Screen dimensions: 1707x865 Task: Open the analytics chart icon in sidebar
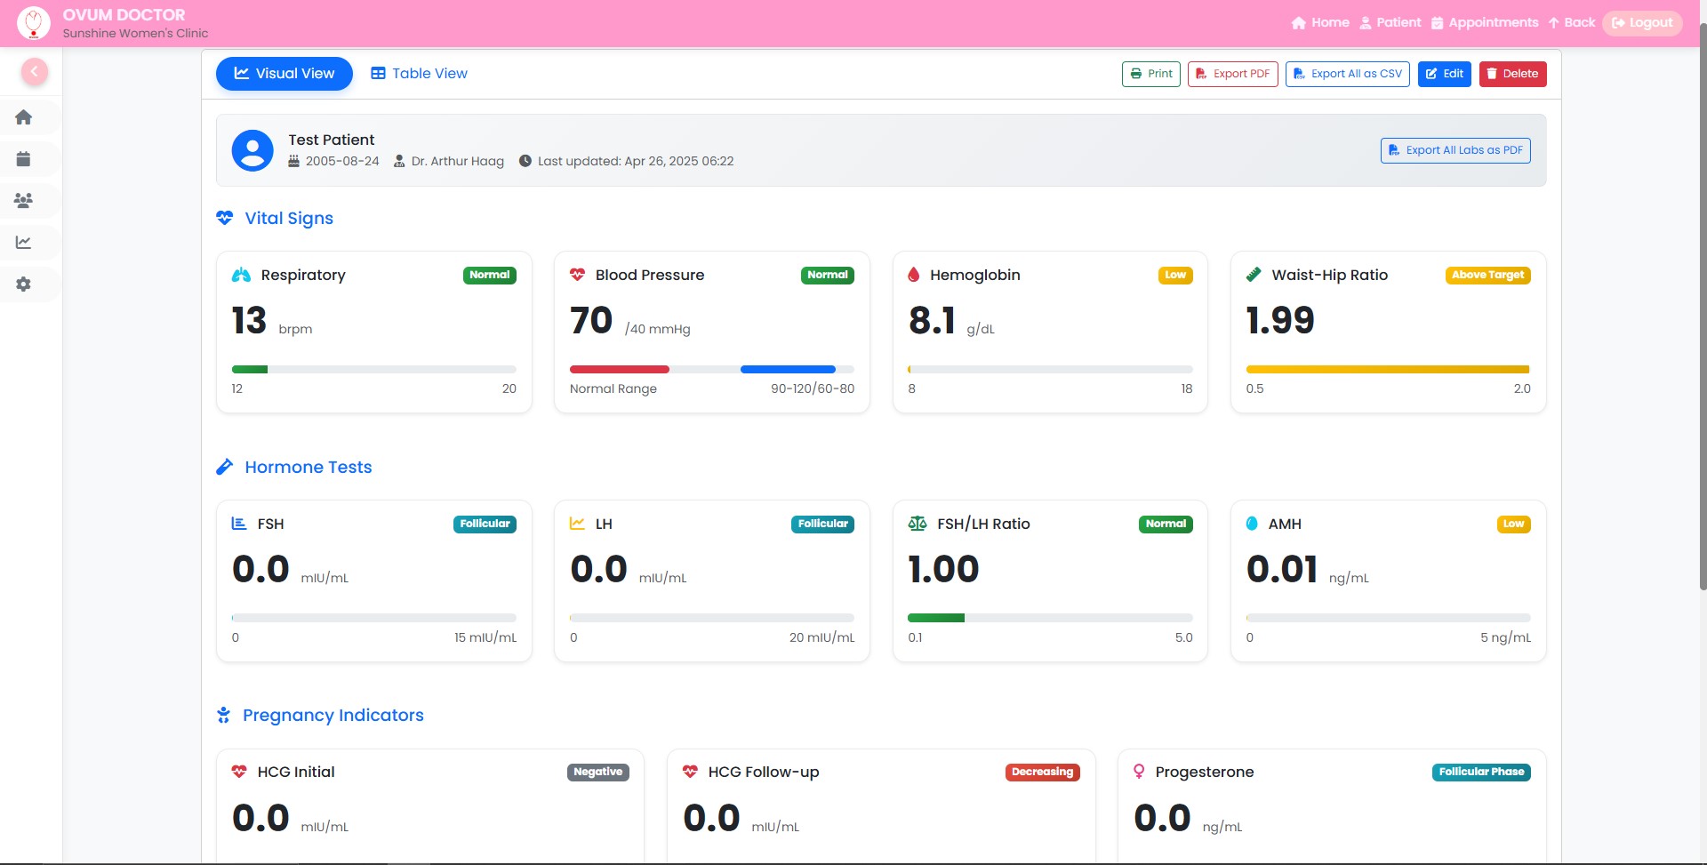23,242
